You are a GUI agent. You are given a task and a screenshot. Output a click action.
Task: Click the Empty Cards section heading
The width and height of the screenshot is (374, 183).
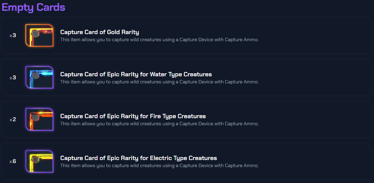pos(34,7)
